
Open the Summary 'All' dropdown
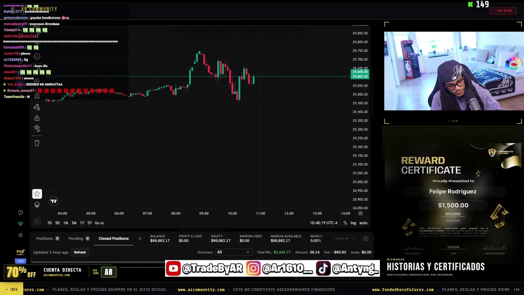[x=233, y=252]
